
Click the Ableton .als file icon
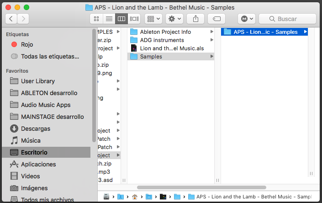click(x=134, y=48)
